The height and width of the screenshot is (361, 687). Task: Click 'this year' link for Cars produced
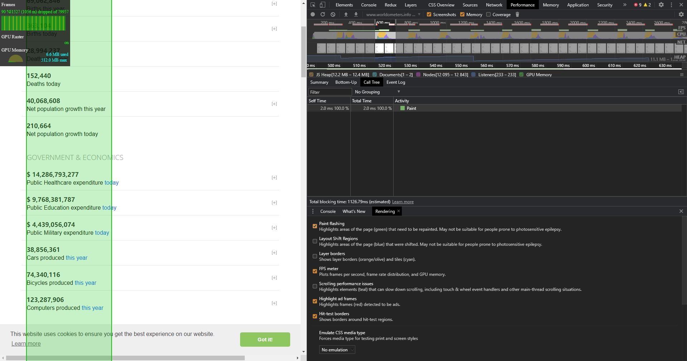click(77, 258)
